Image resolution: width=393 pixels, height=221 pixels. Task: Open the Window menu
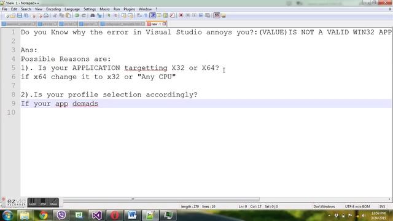coord(145,9)
